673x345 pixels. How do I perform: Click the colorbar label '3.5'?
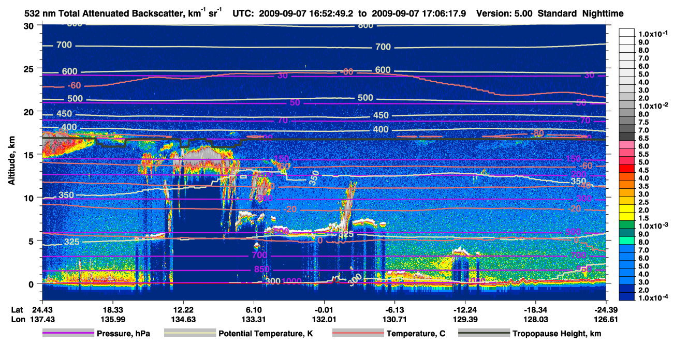pos(643,186)
